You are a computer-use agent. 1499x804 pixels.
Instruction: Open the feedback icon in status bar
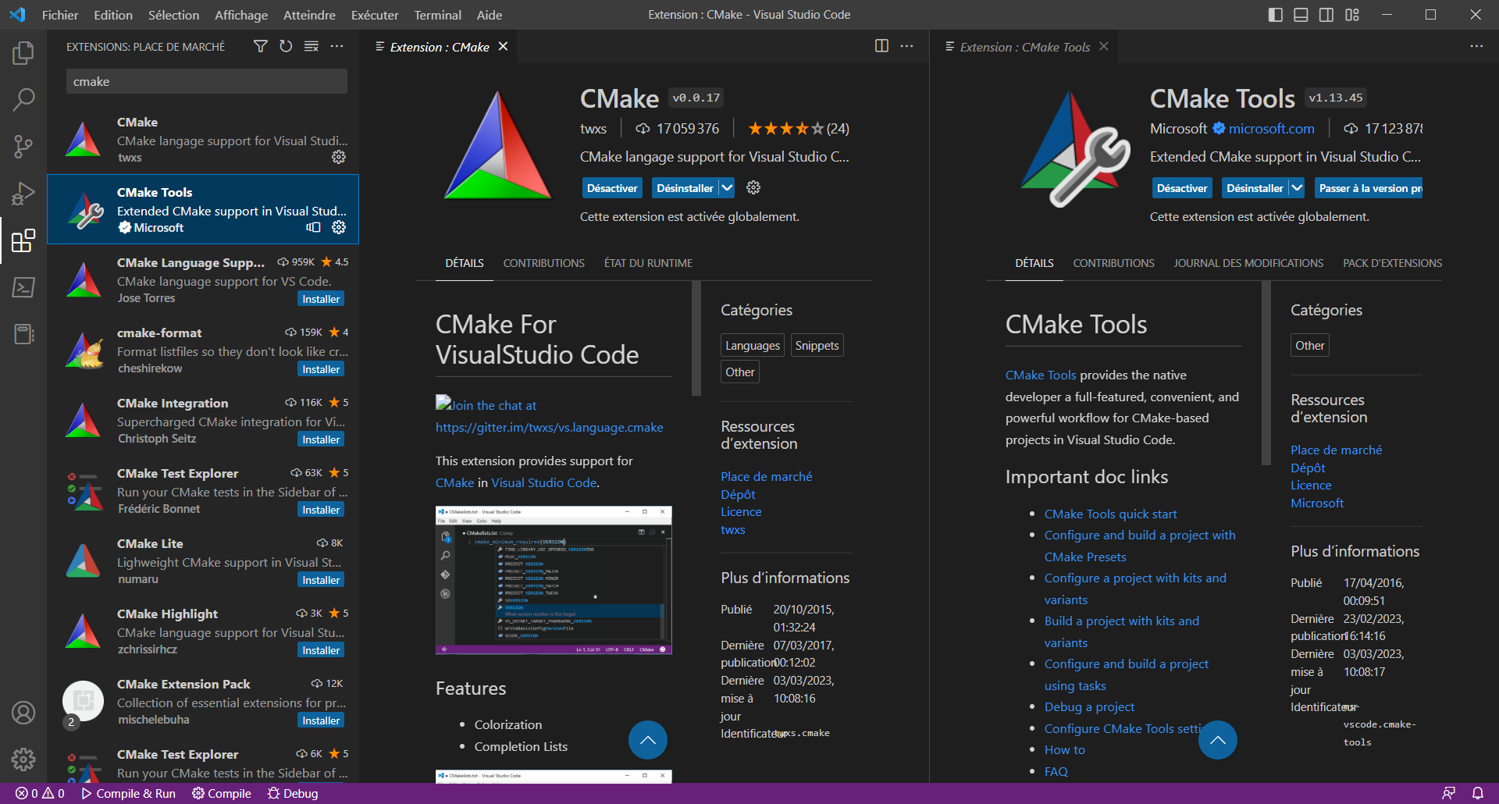[x=1448, y=793]
